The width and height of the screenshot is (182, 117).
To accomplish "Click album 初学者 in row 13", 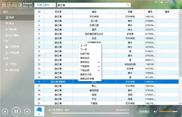I will [x=130, y=69].
